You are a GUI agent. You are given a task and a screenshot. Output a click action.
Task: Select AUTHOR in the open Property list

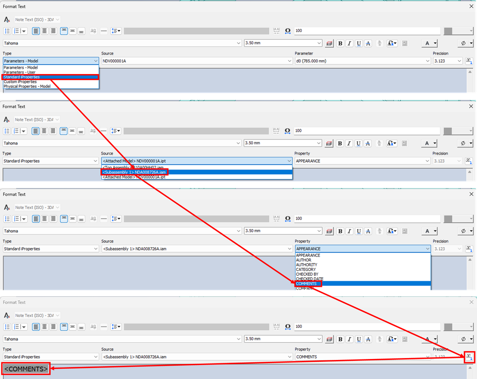pyautogui.click(x=363, y=260)
